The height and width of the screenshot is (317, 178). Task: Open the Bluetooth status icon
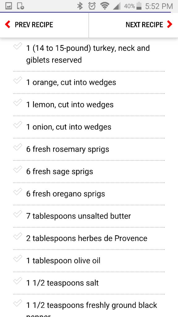point(80,6)
